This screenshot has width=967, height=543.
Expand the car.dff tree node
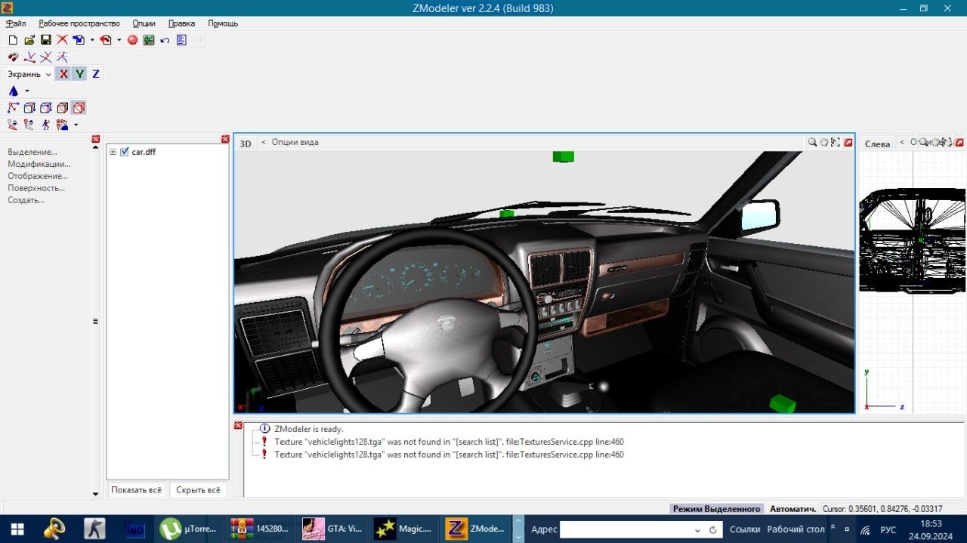click(113, 152)
